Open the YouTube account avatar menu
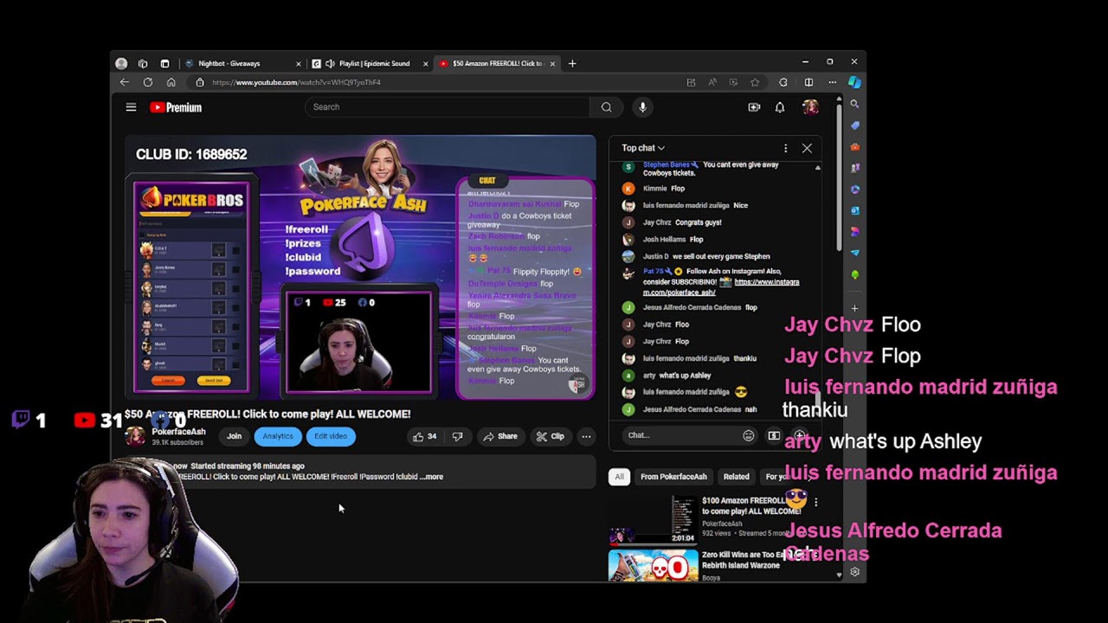 (x=810, y=107)
